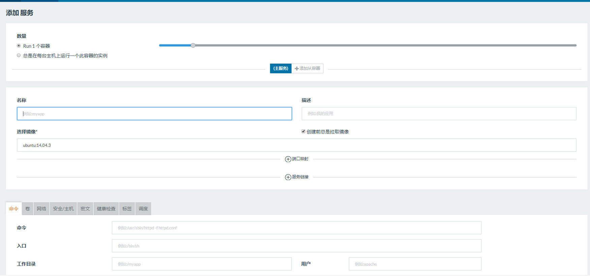
Task: Open the 安全/主机 tab
Action: click(x=63, y=209)
